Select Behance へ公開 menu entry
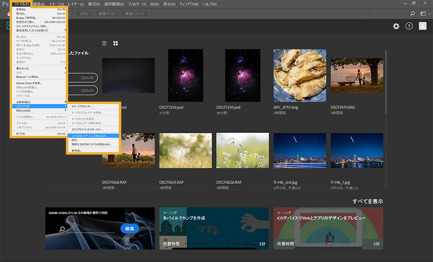Screen dimensions: 433x262 [x=39, y=77]
